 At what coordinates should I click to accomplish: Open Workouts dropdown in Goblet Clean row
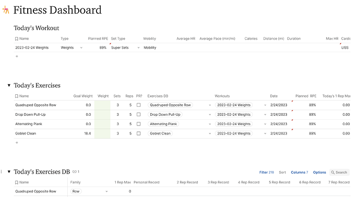265,133
